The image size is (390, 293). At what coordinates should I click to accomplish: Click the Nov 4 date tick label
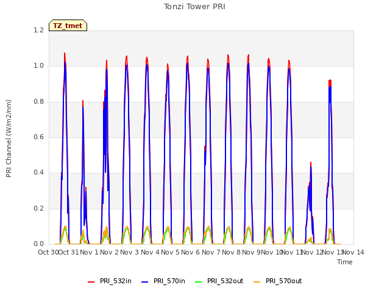pyautogui.click(x=150, y=252)
